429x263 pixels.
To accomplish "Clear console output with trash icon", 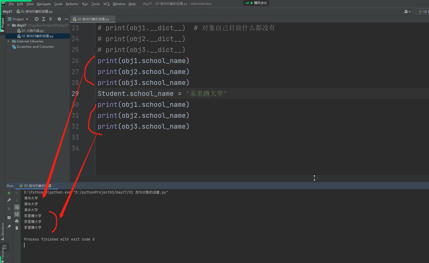I will coord(17,228).
